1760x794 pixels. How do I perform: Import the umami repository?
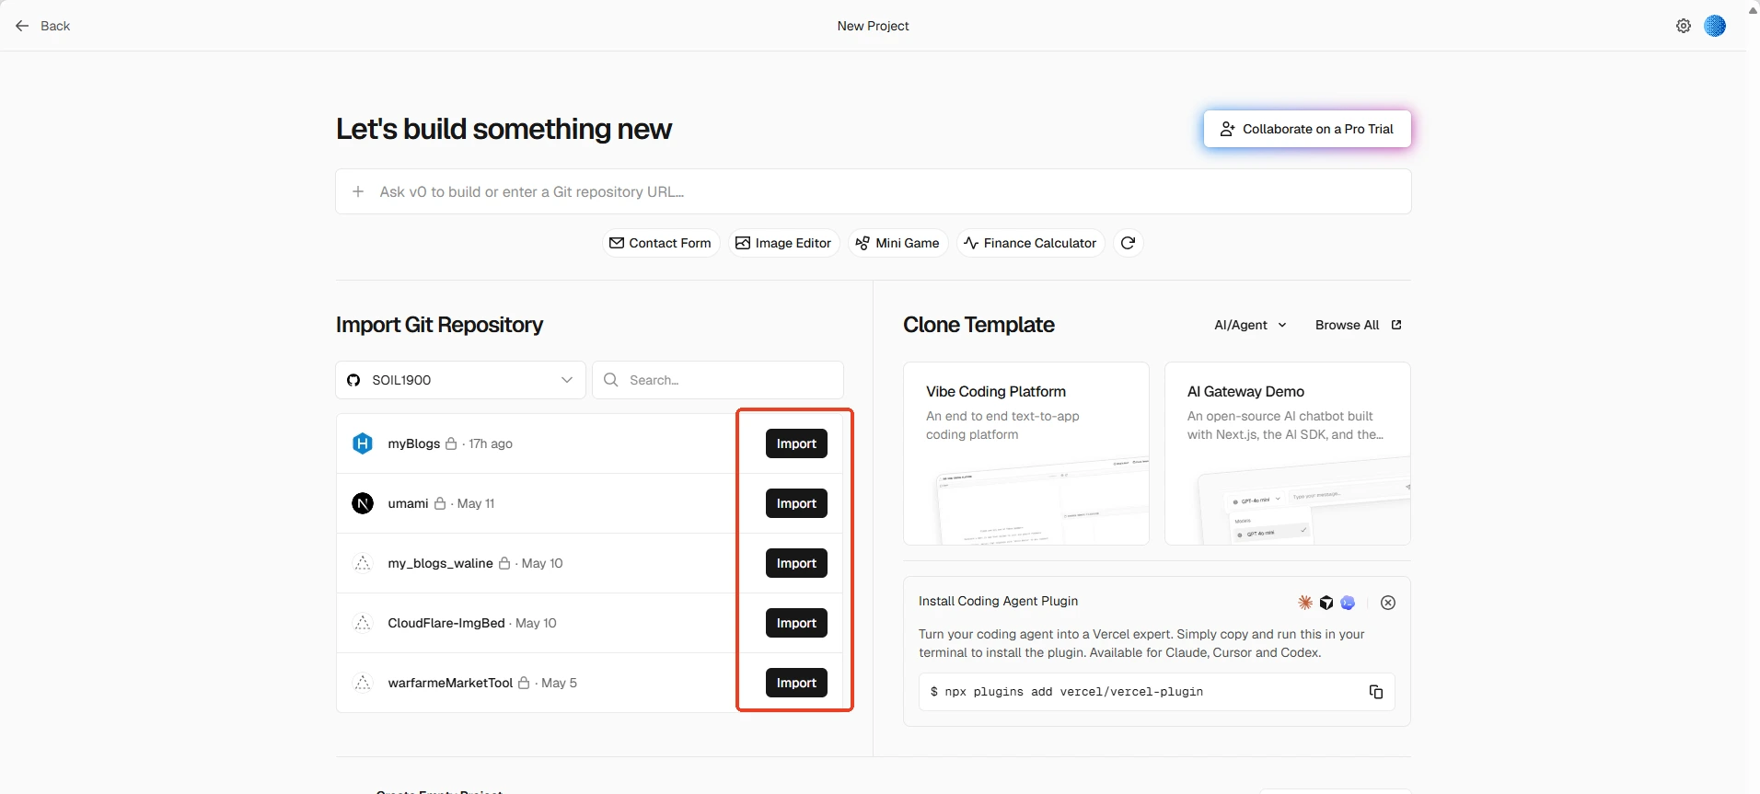click(796, 503)
